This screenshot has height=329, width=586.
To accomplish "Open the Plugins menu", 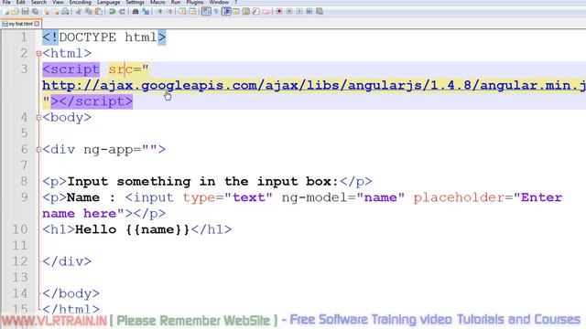I will 195,2.
